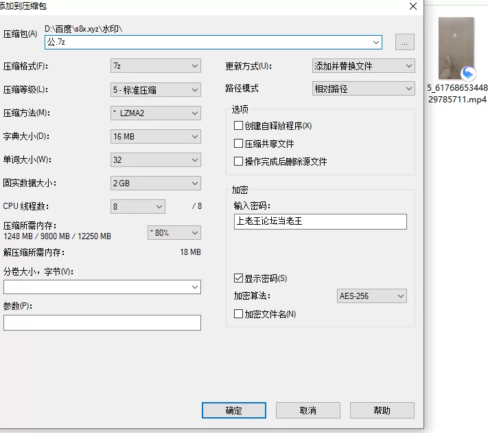Open the 压缩等级 dropdown showing 5 - 标准压缩

pos(156,90)
